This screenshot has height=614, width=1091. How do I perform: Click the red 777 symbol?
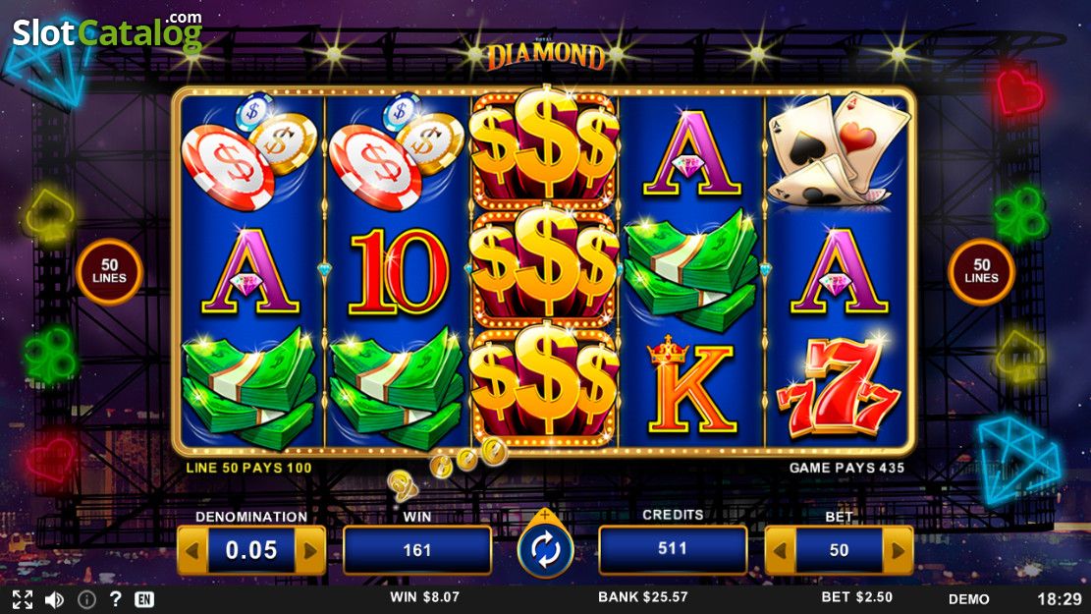click(x=839, y=387)
